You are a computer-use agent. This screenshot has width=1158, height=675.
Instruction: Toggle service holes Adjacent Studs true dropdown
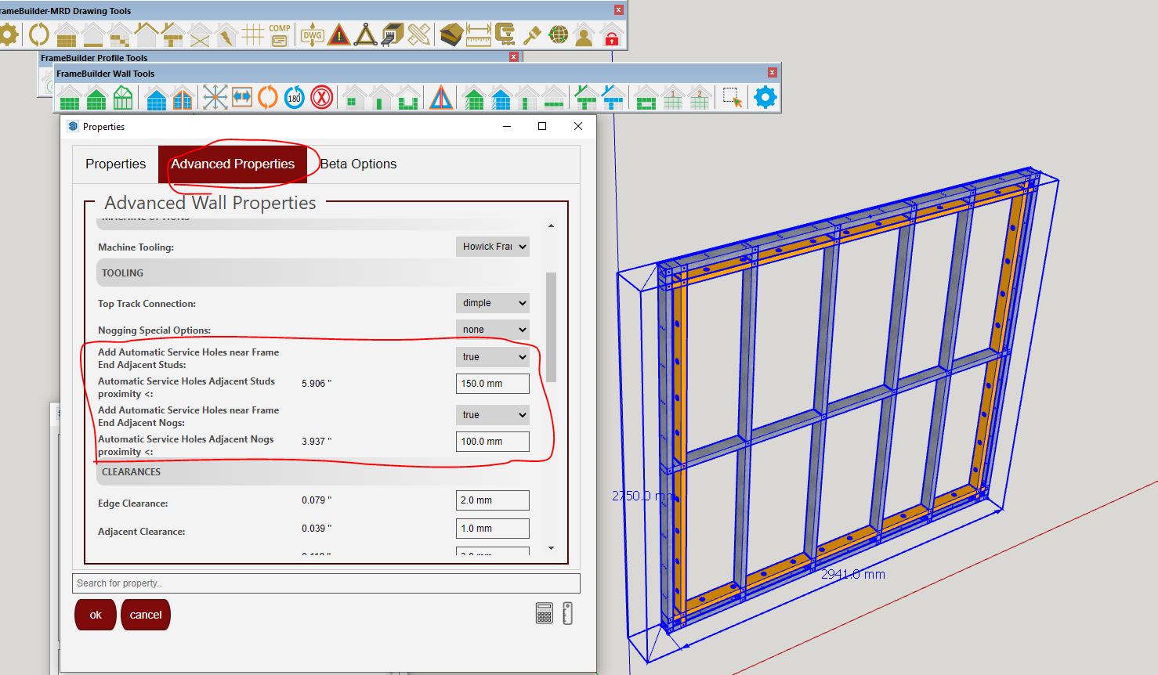(492, 357)
